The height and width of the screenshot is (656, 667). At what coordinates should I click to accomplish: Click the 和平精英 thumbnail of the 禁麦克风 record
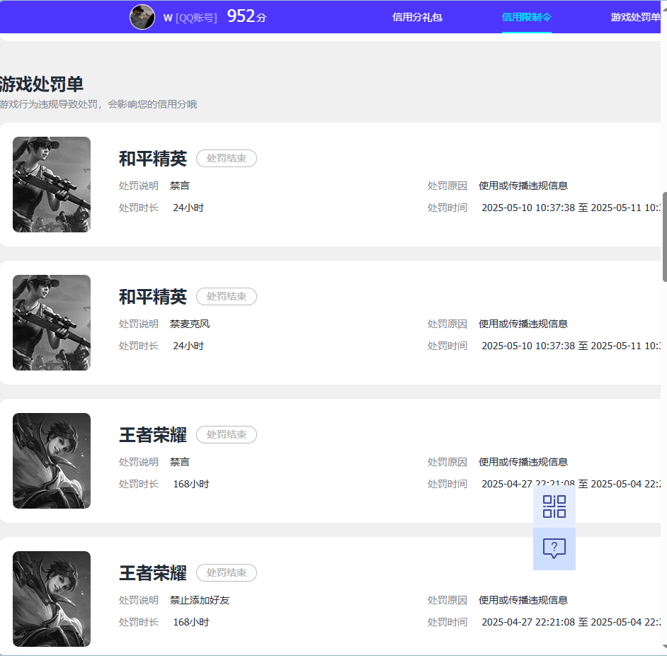click(52, 322)
